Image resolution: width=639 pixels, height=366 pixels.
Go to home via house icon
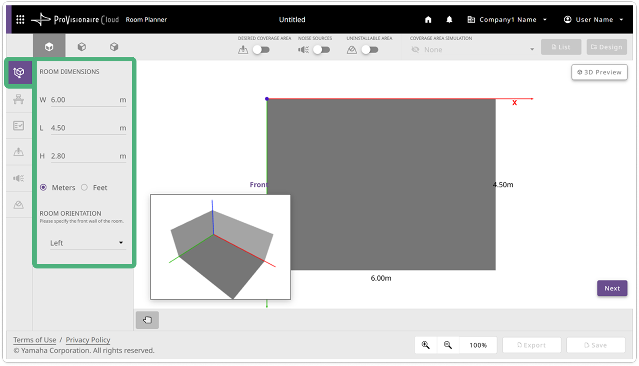click(x=428, y=20)
